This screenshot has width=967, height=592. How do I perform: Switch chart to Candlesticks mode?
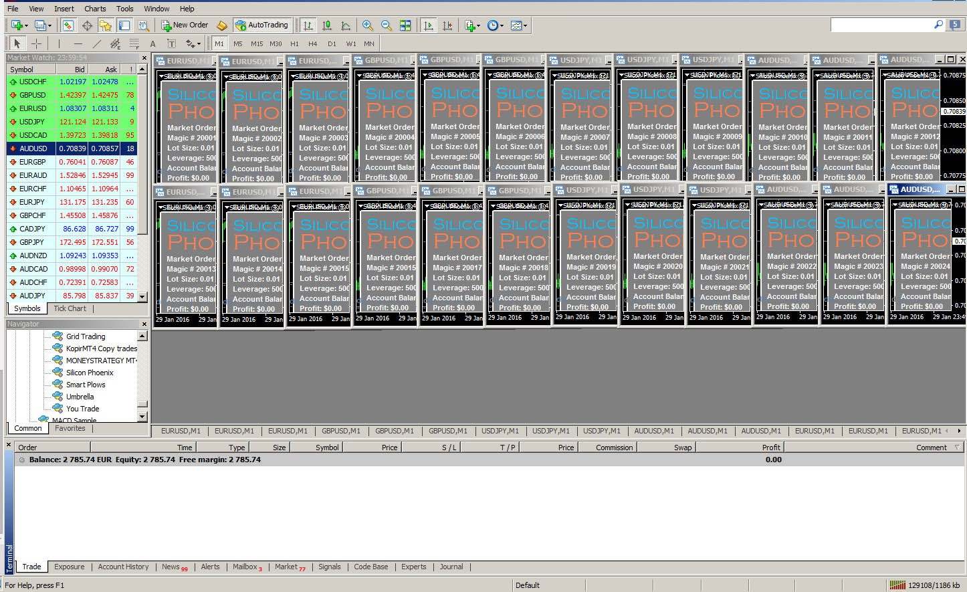327,25
